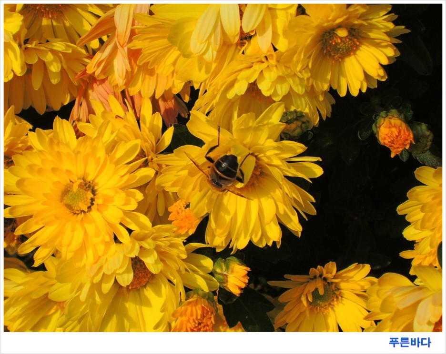446x354 pixels.
Task: Click the small orange floret below the bee flower
Action: pos(183,218)
